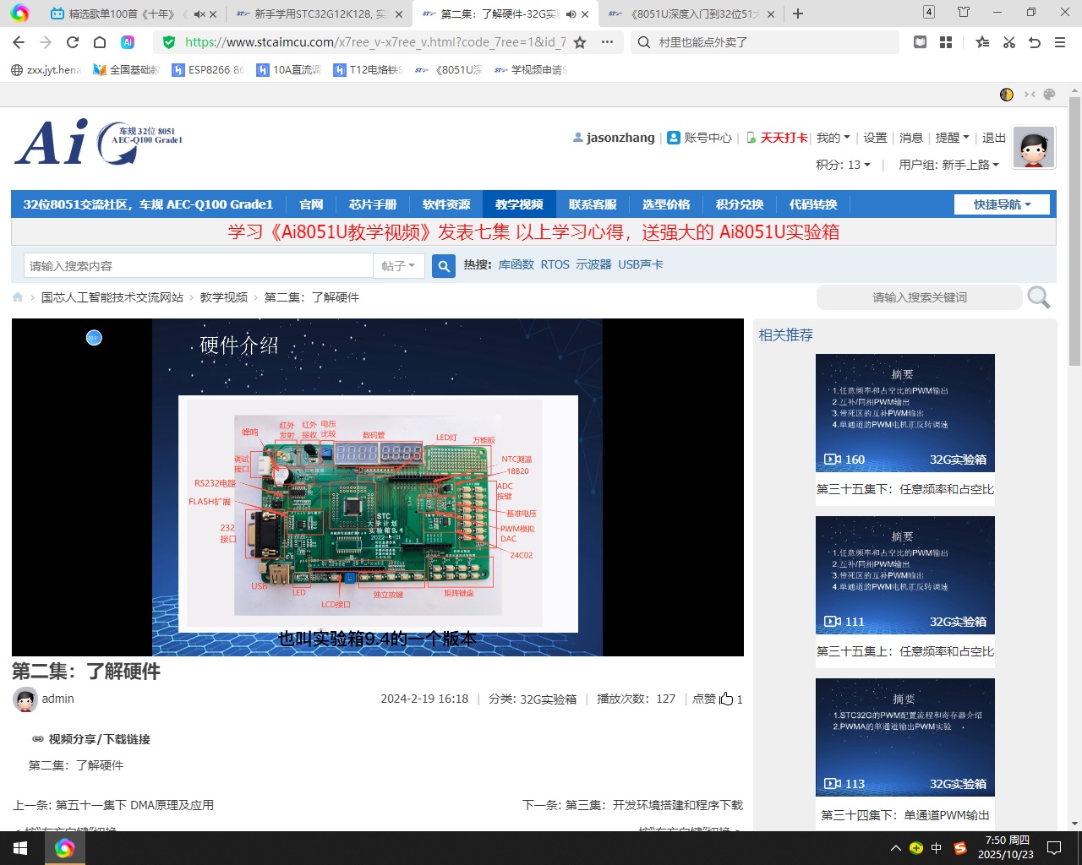Open the AI assistant icon beside home
1082x865 pixels.
click(128, 42)
